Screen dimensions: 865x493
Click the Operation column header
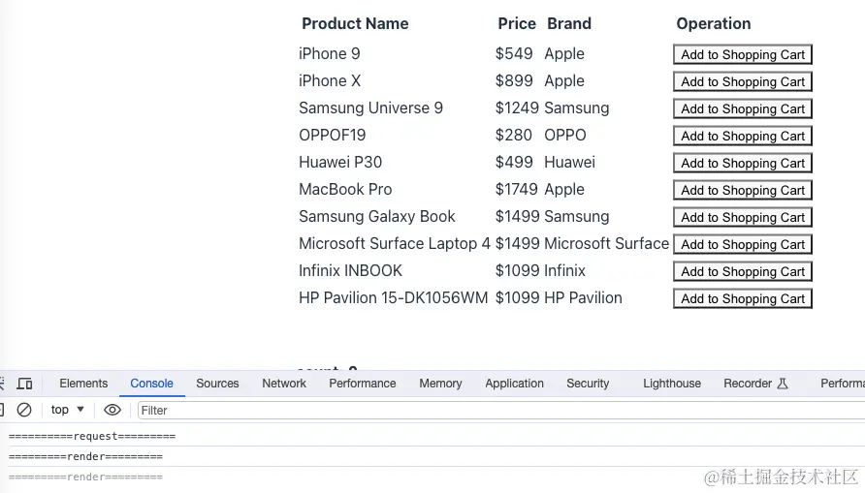[x=714, y=23]
